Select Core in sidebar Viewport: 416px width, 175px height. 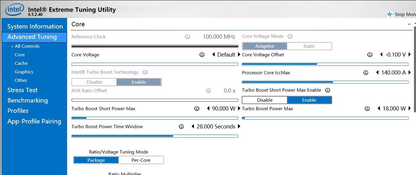point(20,55)
